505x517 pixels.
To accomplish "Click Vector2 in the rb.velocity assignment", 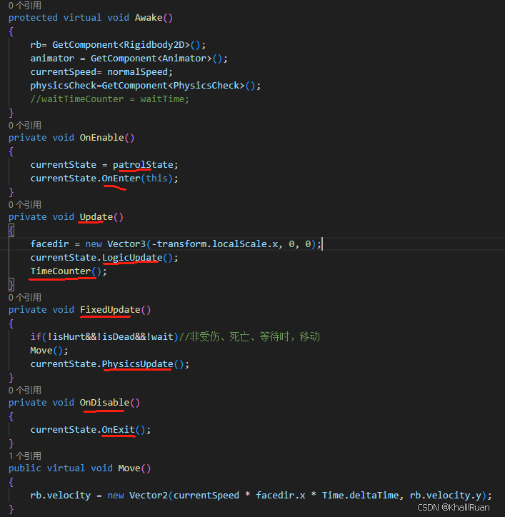I will pos(149,496).
